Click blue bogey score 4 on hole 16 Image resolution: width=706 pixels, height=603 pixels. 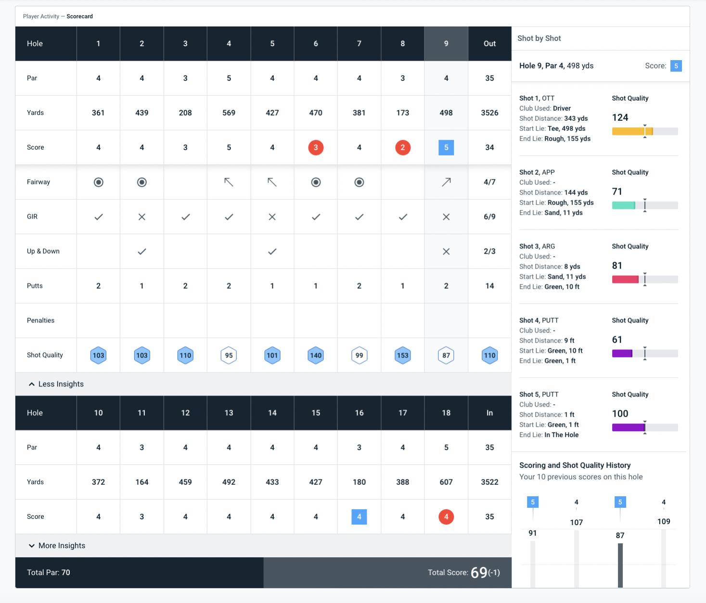pos(359,516)
